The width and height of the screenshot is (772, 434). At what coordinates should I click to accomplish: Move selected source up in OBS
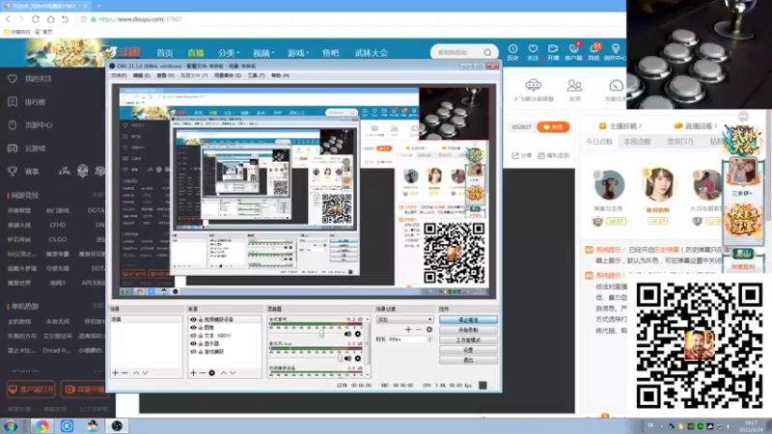(x=224, y=373)
